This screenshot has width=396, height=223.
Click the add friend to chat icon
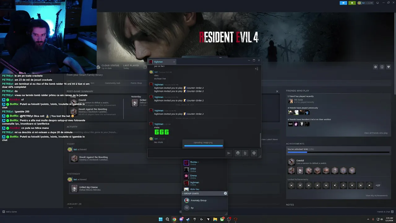pos(256,69)
